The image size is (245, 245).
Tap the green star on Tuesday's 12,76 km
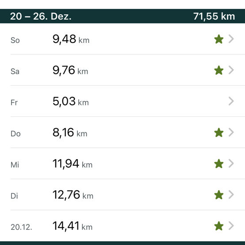(219, 195)
